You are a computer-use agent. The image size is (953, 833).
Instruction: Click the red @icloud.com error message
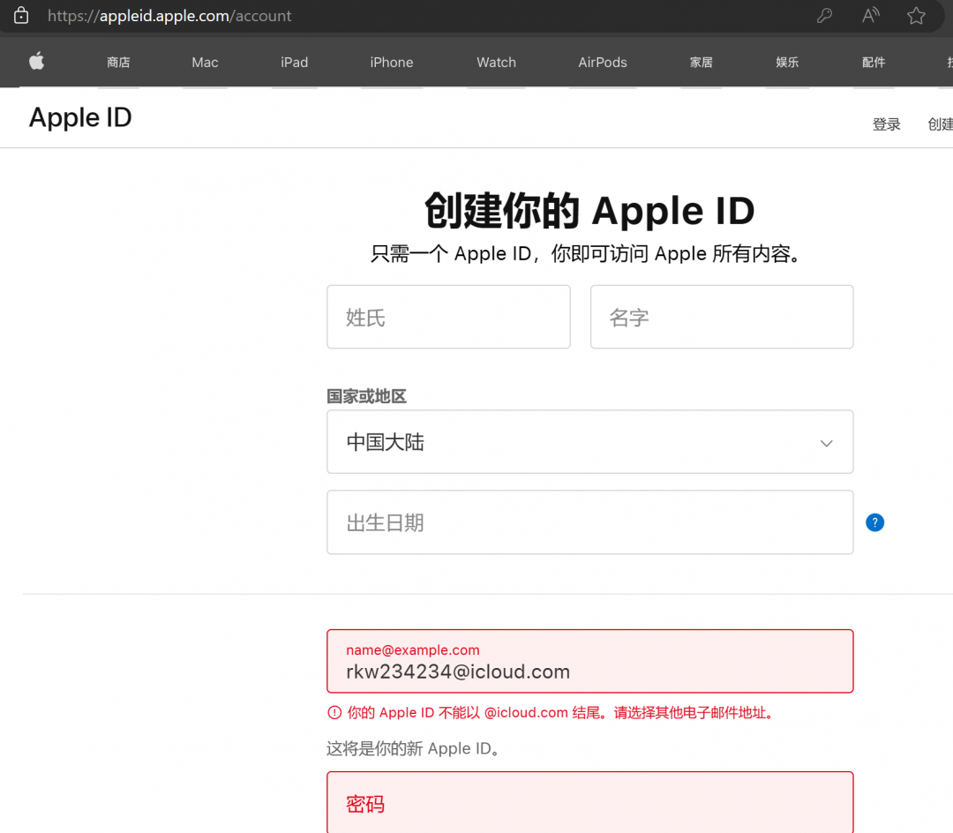(x=552, y=712)
